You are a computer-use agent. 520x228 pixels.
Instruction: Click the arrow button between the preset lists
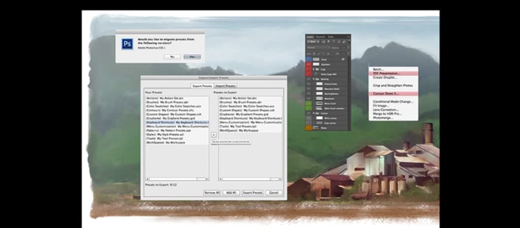(214, 135)
